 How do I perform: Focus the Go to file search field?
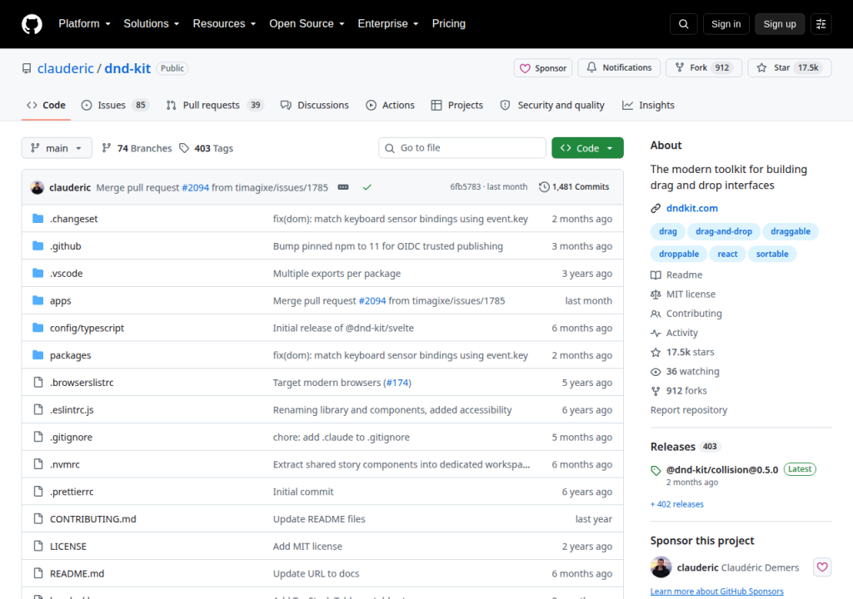point(461,148)
